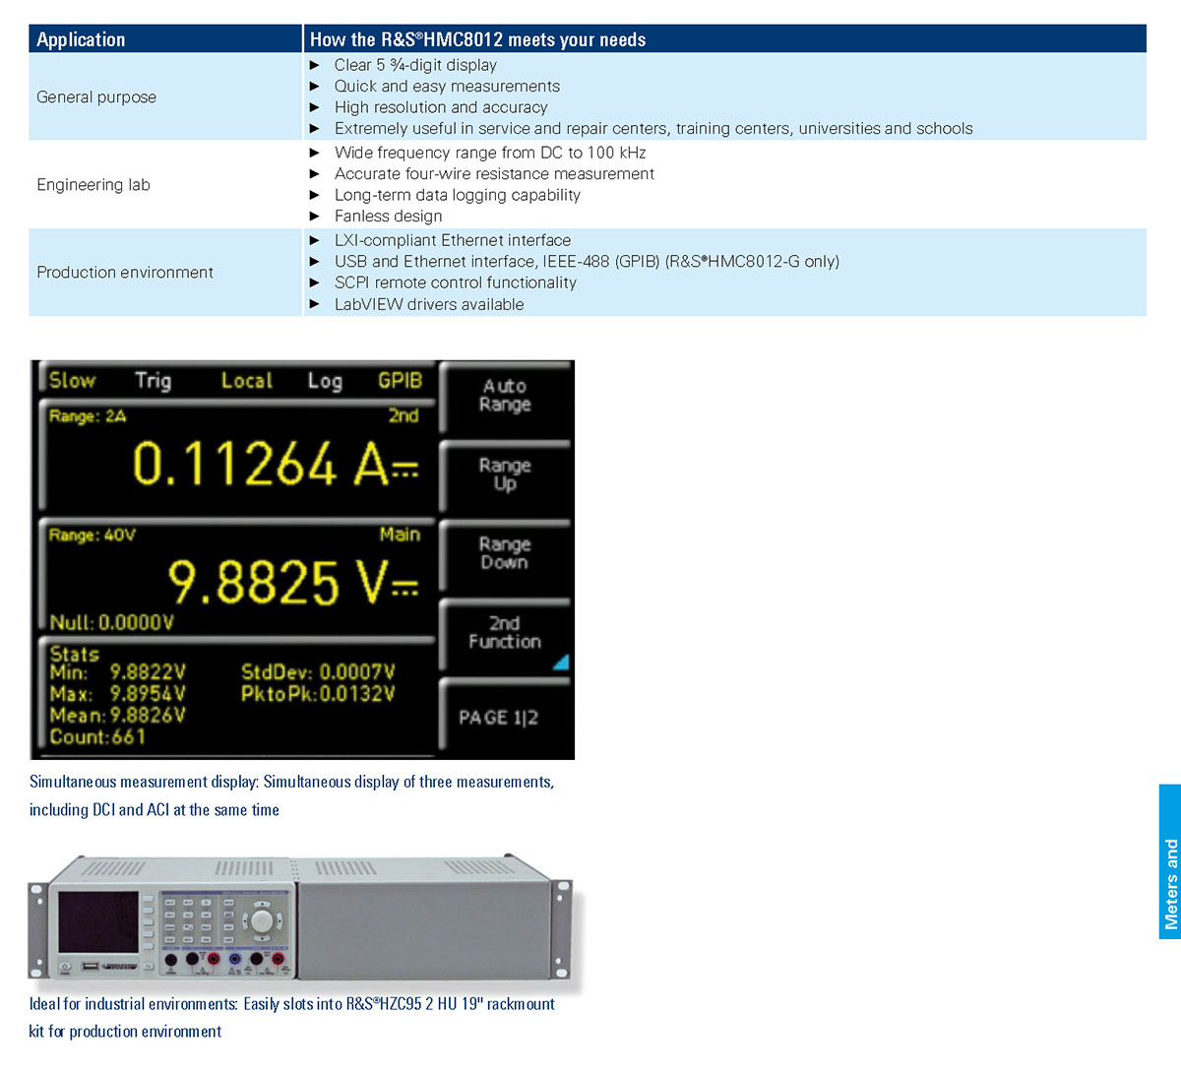Select the Max: 9.8954V statistic
Screen dimensions: 1181x1073
click(118, 694)
